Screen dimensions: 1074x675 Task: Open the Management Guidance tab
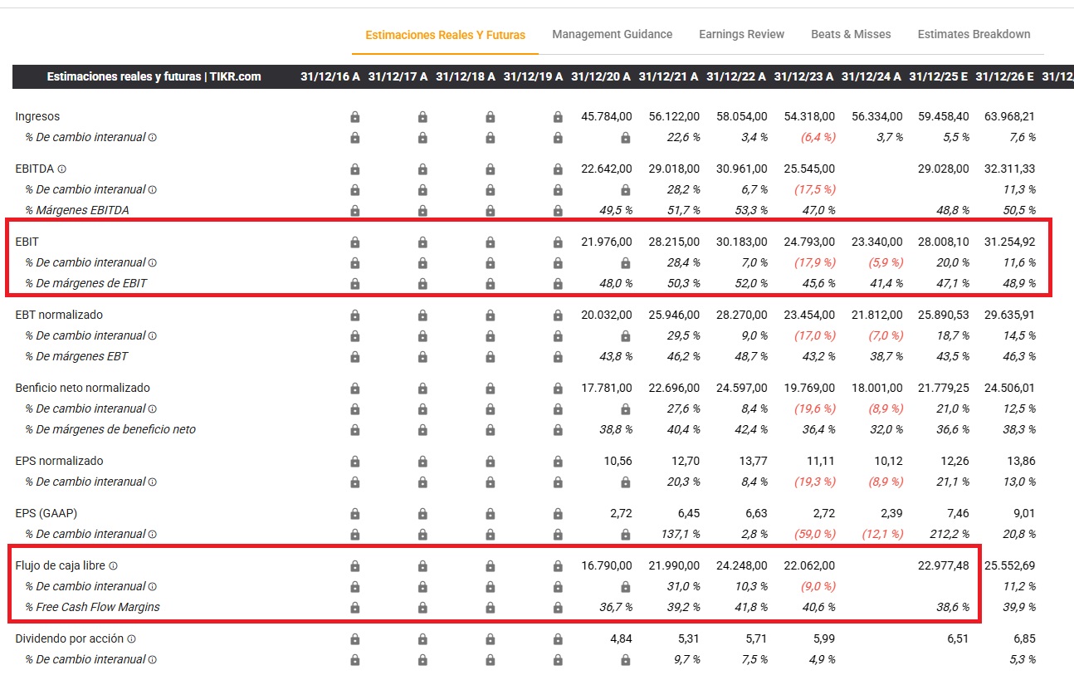(x=612, y=34)
